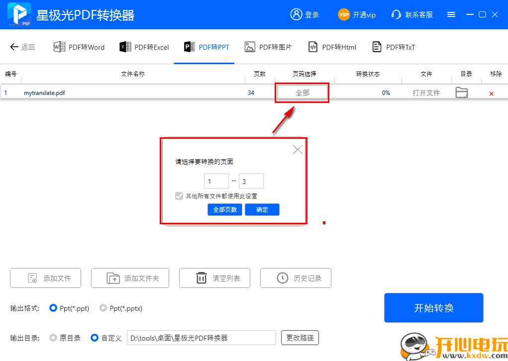The image size is (508, 361).
Task: Open 全部 page selection for mytranslate.pdf
Action: [302, 92]
